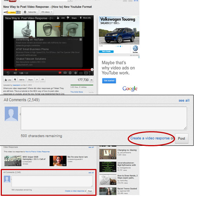Toggle annotations with the red speech bubble icon
Image resolution: width=197 pixels, height=198 pixels.
(60, 73)
